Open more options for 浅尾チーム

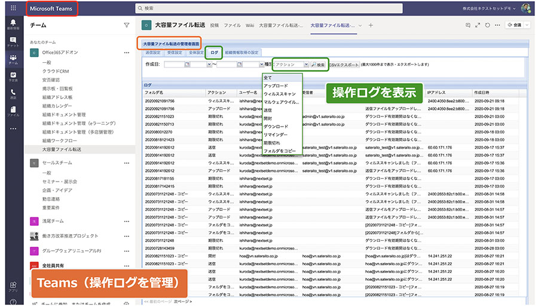pos(127,222)
